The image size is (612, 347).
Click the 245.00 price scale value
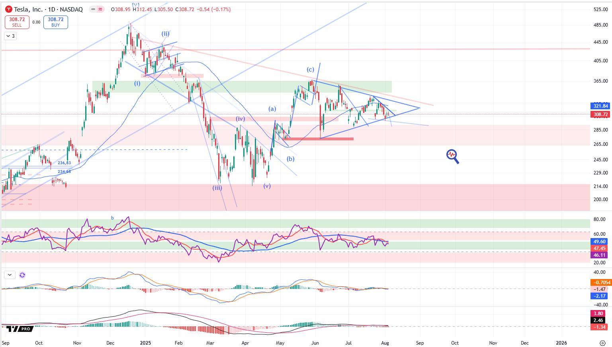600,160
